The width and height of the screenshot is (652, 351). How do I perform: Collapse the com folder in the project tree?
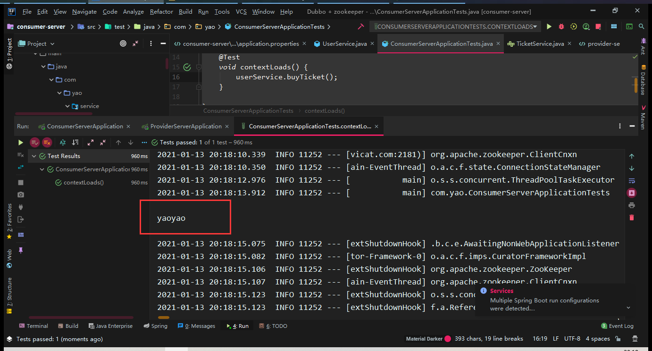pos(51,80)
